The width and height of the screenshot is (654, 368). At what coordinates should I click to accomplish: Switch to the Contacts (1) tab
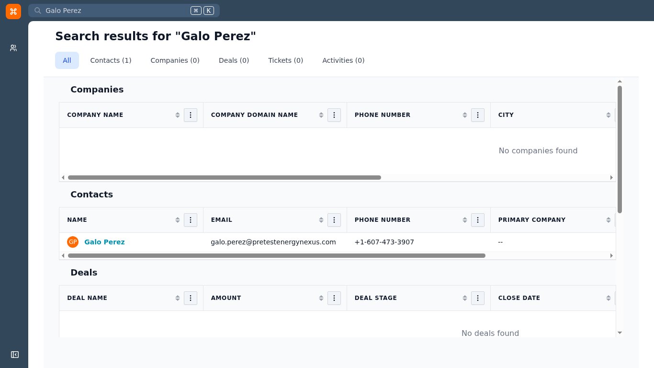tap(111, 60)
